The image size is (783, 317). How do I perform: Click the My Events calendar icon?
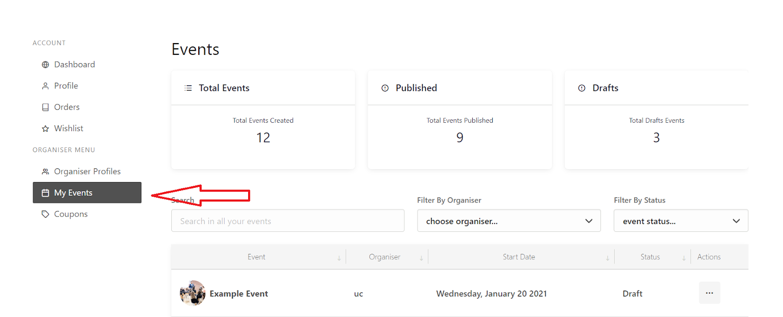point(46,193)
